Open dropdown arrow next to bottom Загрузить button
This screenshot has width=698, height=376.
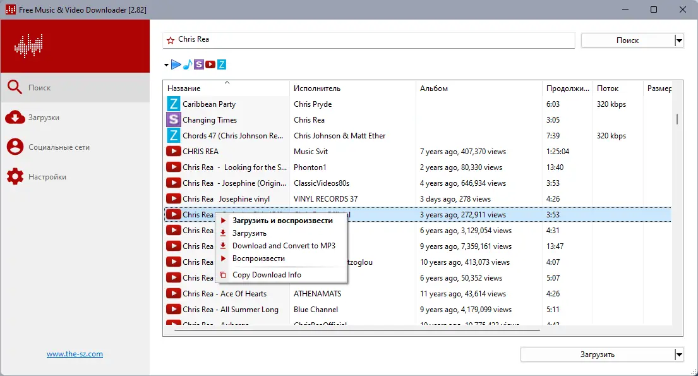point(679,355)
